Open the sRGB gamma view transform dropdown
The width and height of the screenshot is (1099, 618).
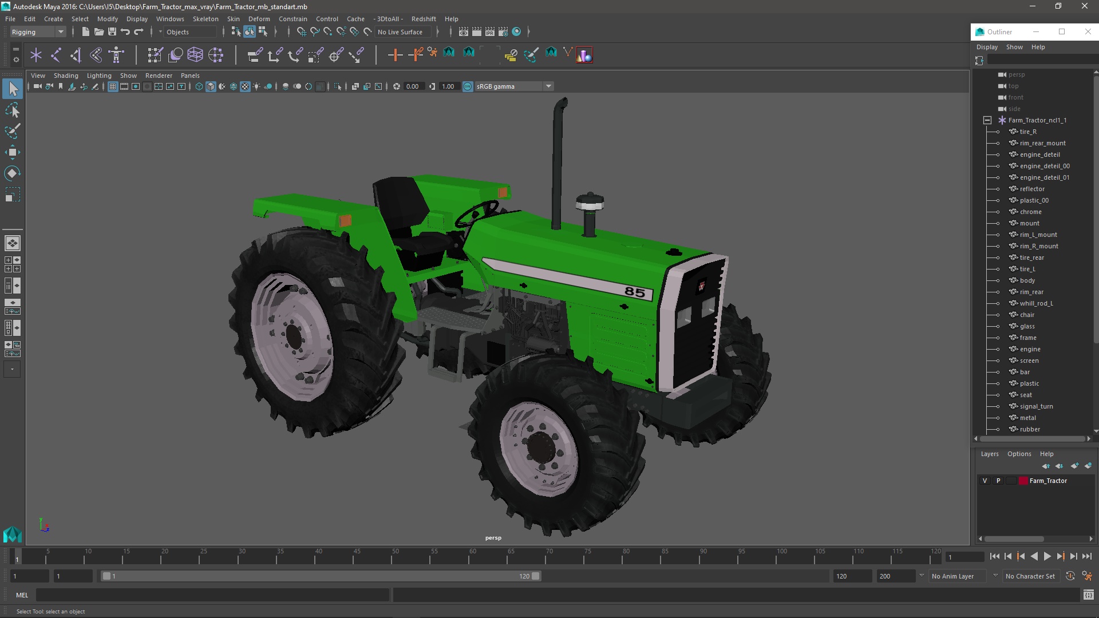coord(513,86)
